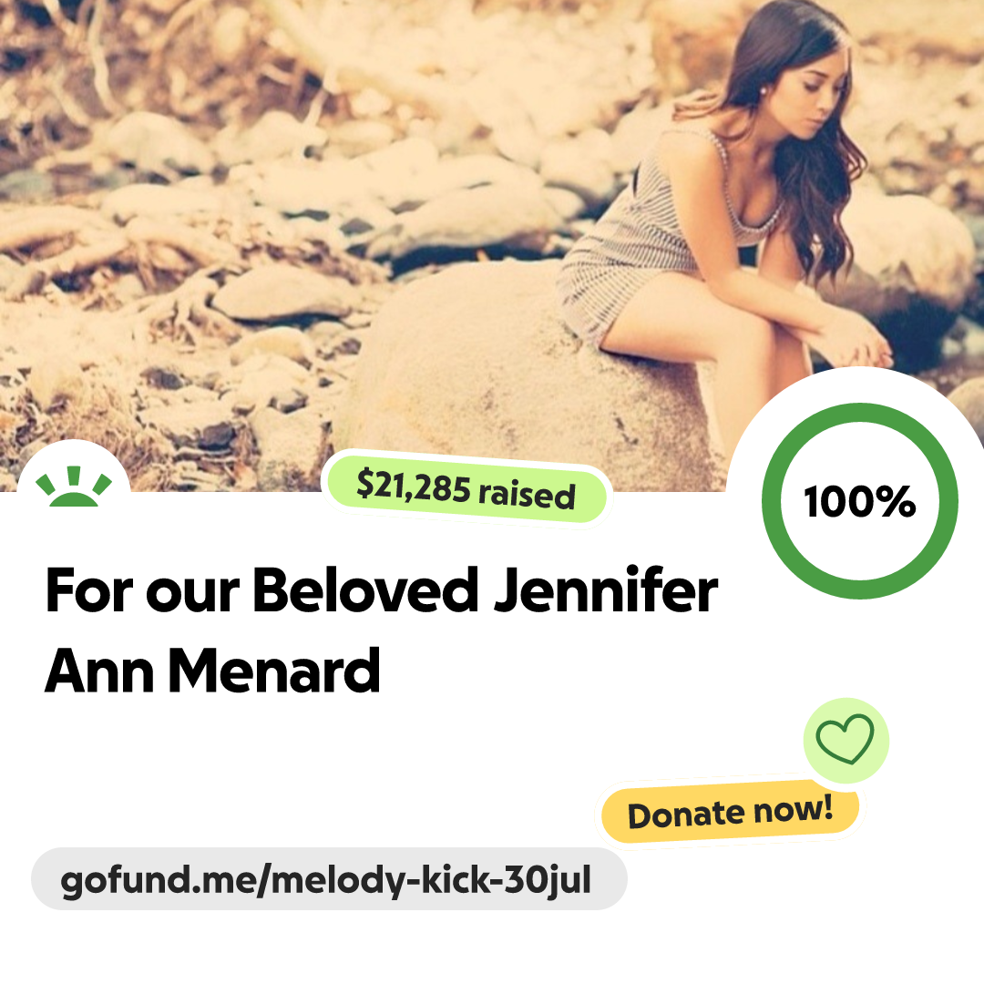Open the gofund.me/melody-kick-30jul link

click(325, 879)
